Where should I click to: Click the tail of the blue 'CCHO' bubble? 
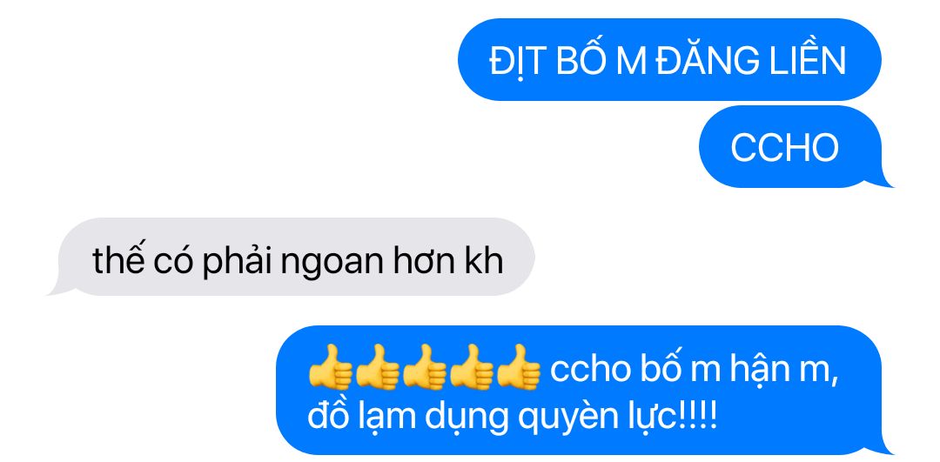point(880,178)
